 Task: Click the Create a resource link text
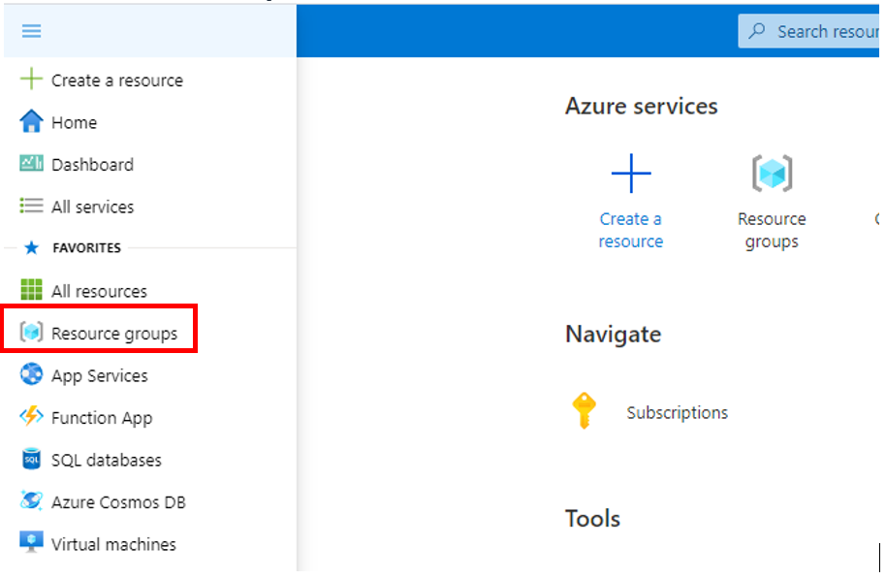click(631, 230)
